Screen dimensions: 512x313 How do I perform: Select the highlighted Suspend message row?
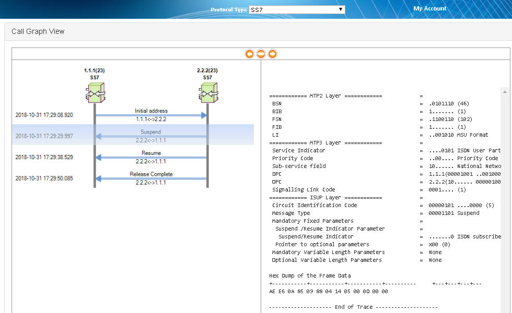tap(133, 135)
